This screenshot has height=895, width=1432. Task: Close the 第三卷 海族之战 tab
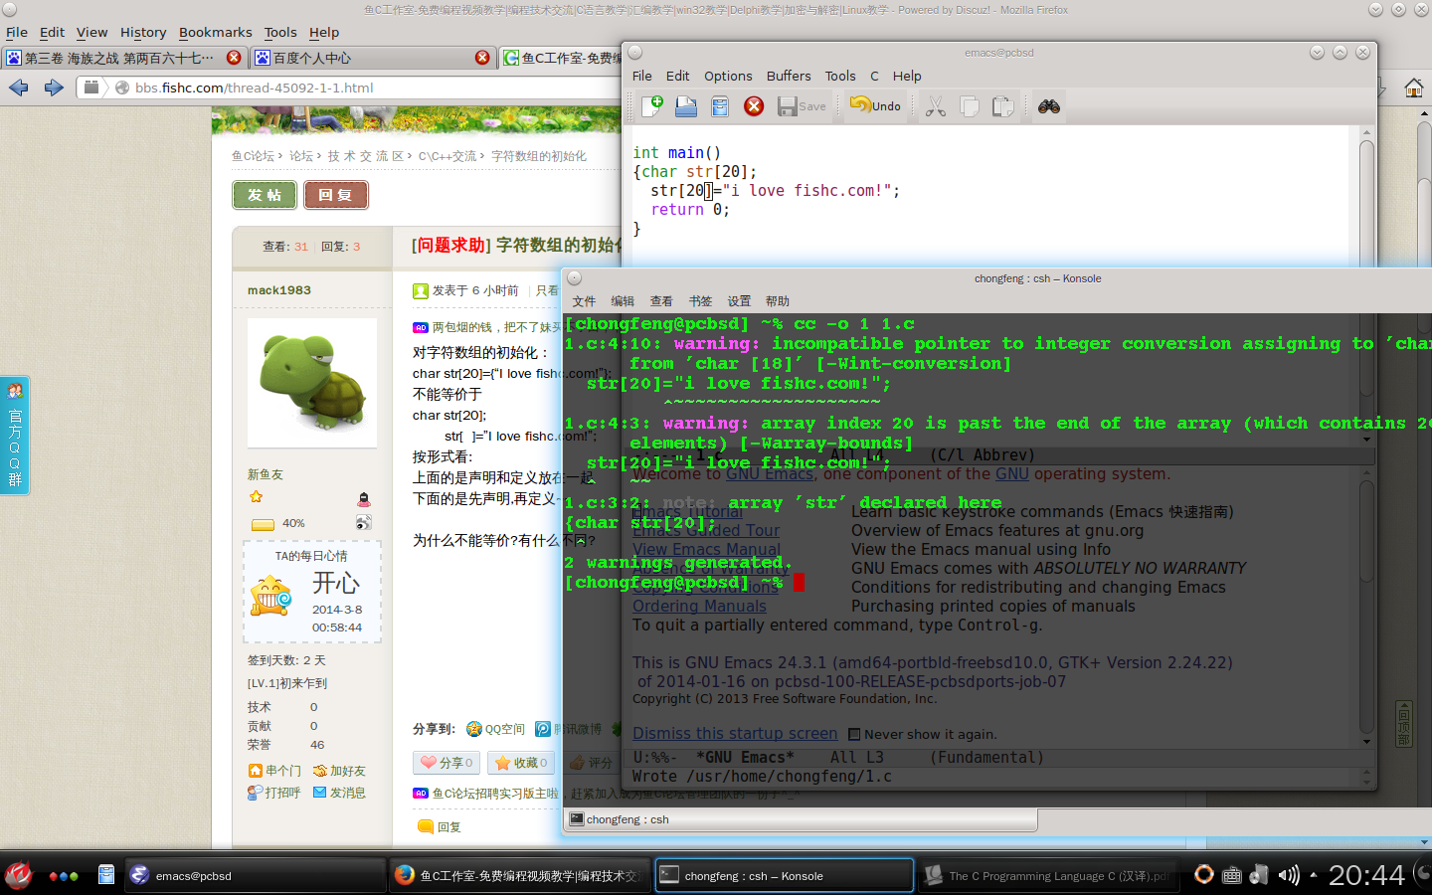click(234, 58)
